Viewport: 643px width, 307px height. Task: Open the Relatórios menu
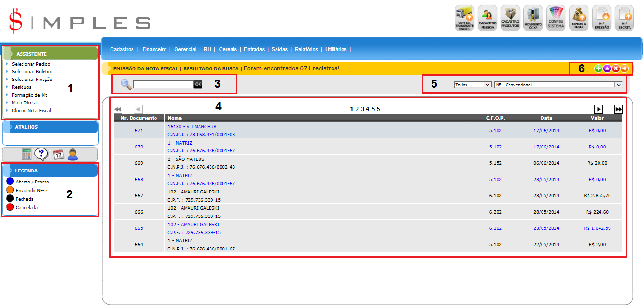306,49
